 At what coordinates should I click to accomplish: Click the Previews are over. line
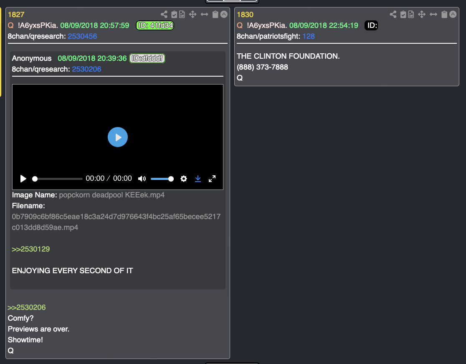(38, 329)
